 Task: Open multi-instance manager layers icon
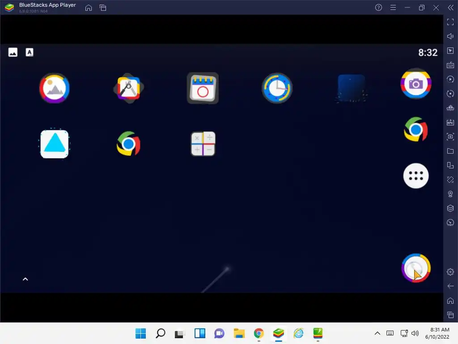coord(450,208)
